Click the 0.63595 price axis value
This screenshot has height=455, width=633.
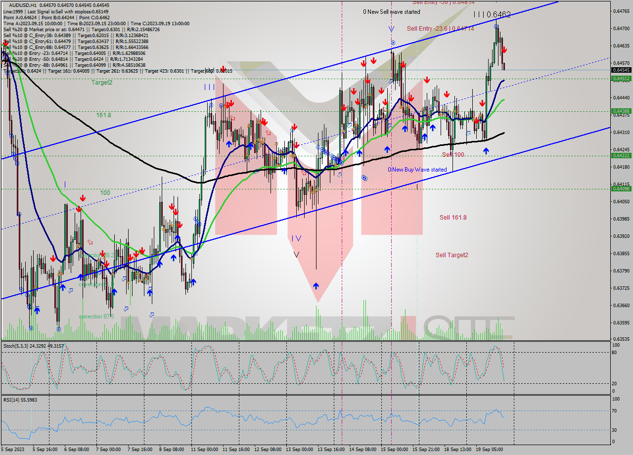pyautogui.click(x=622, y=322)
